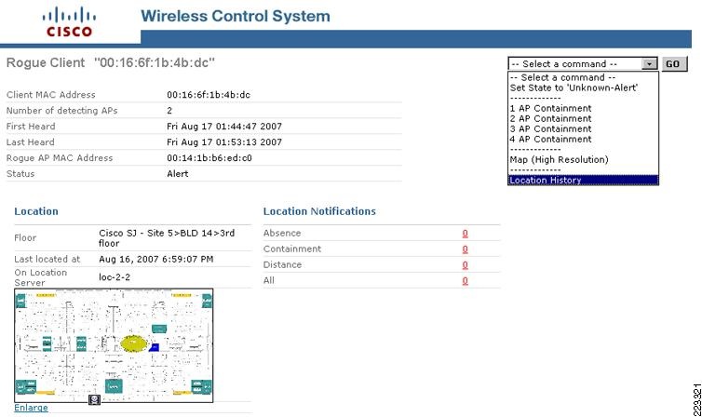Click the yellow location ellipse on map
The width and height of the screenshot is (702, 417).
pos(134,343)
